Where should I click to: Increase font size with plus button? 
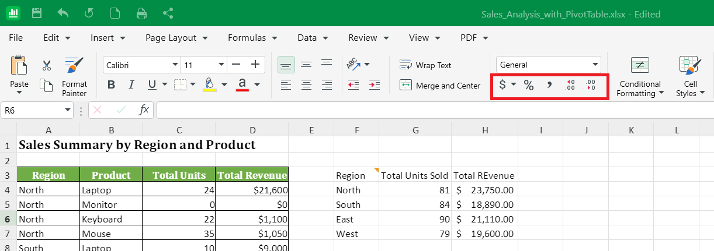255,65
